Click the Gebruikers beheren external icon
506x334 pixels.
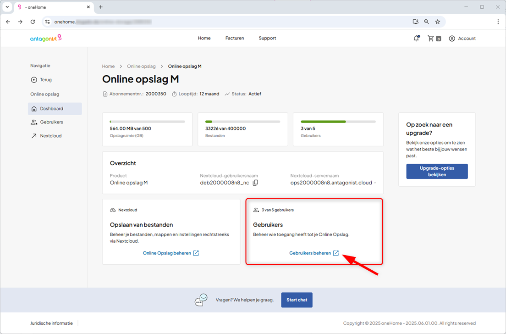click(336, 253)
